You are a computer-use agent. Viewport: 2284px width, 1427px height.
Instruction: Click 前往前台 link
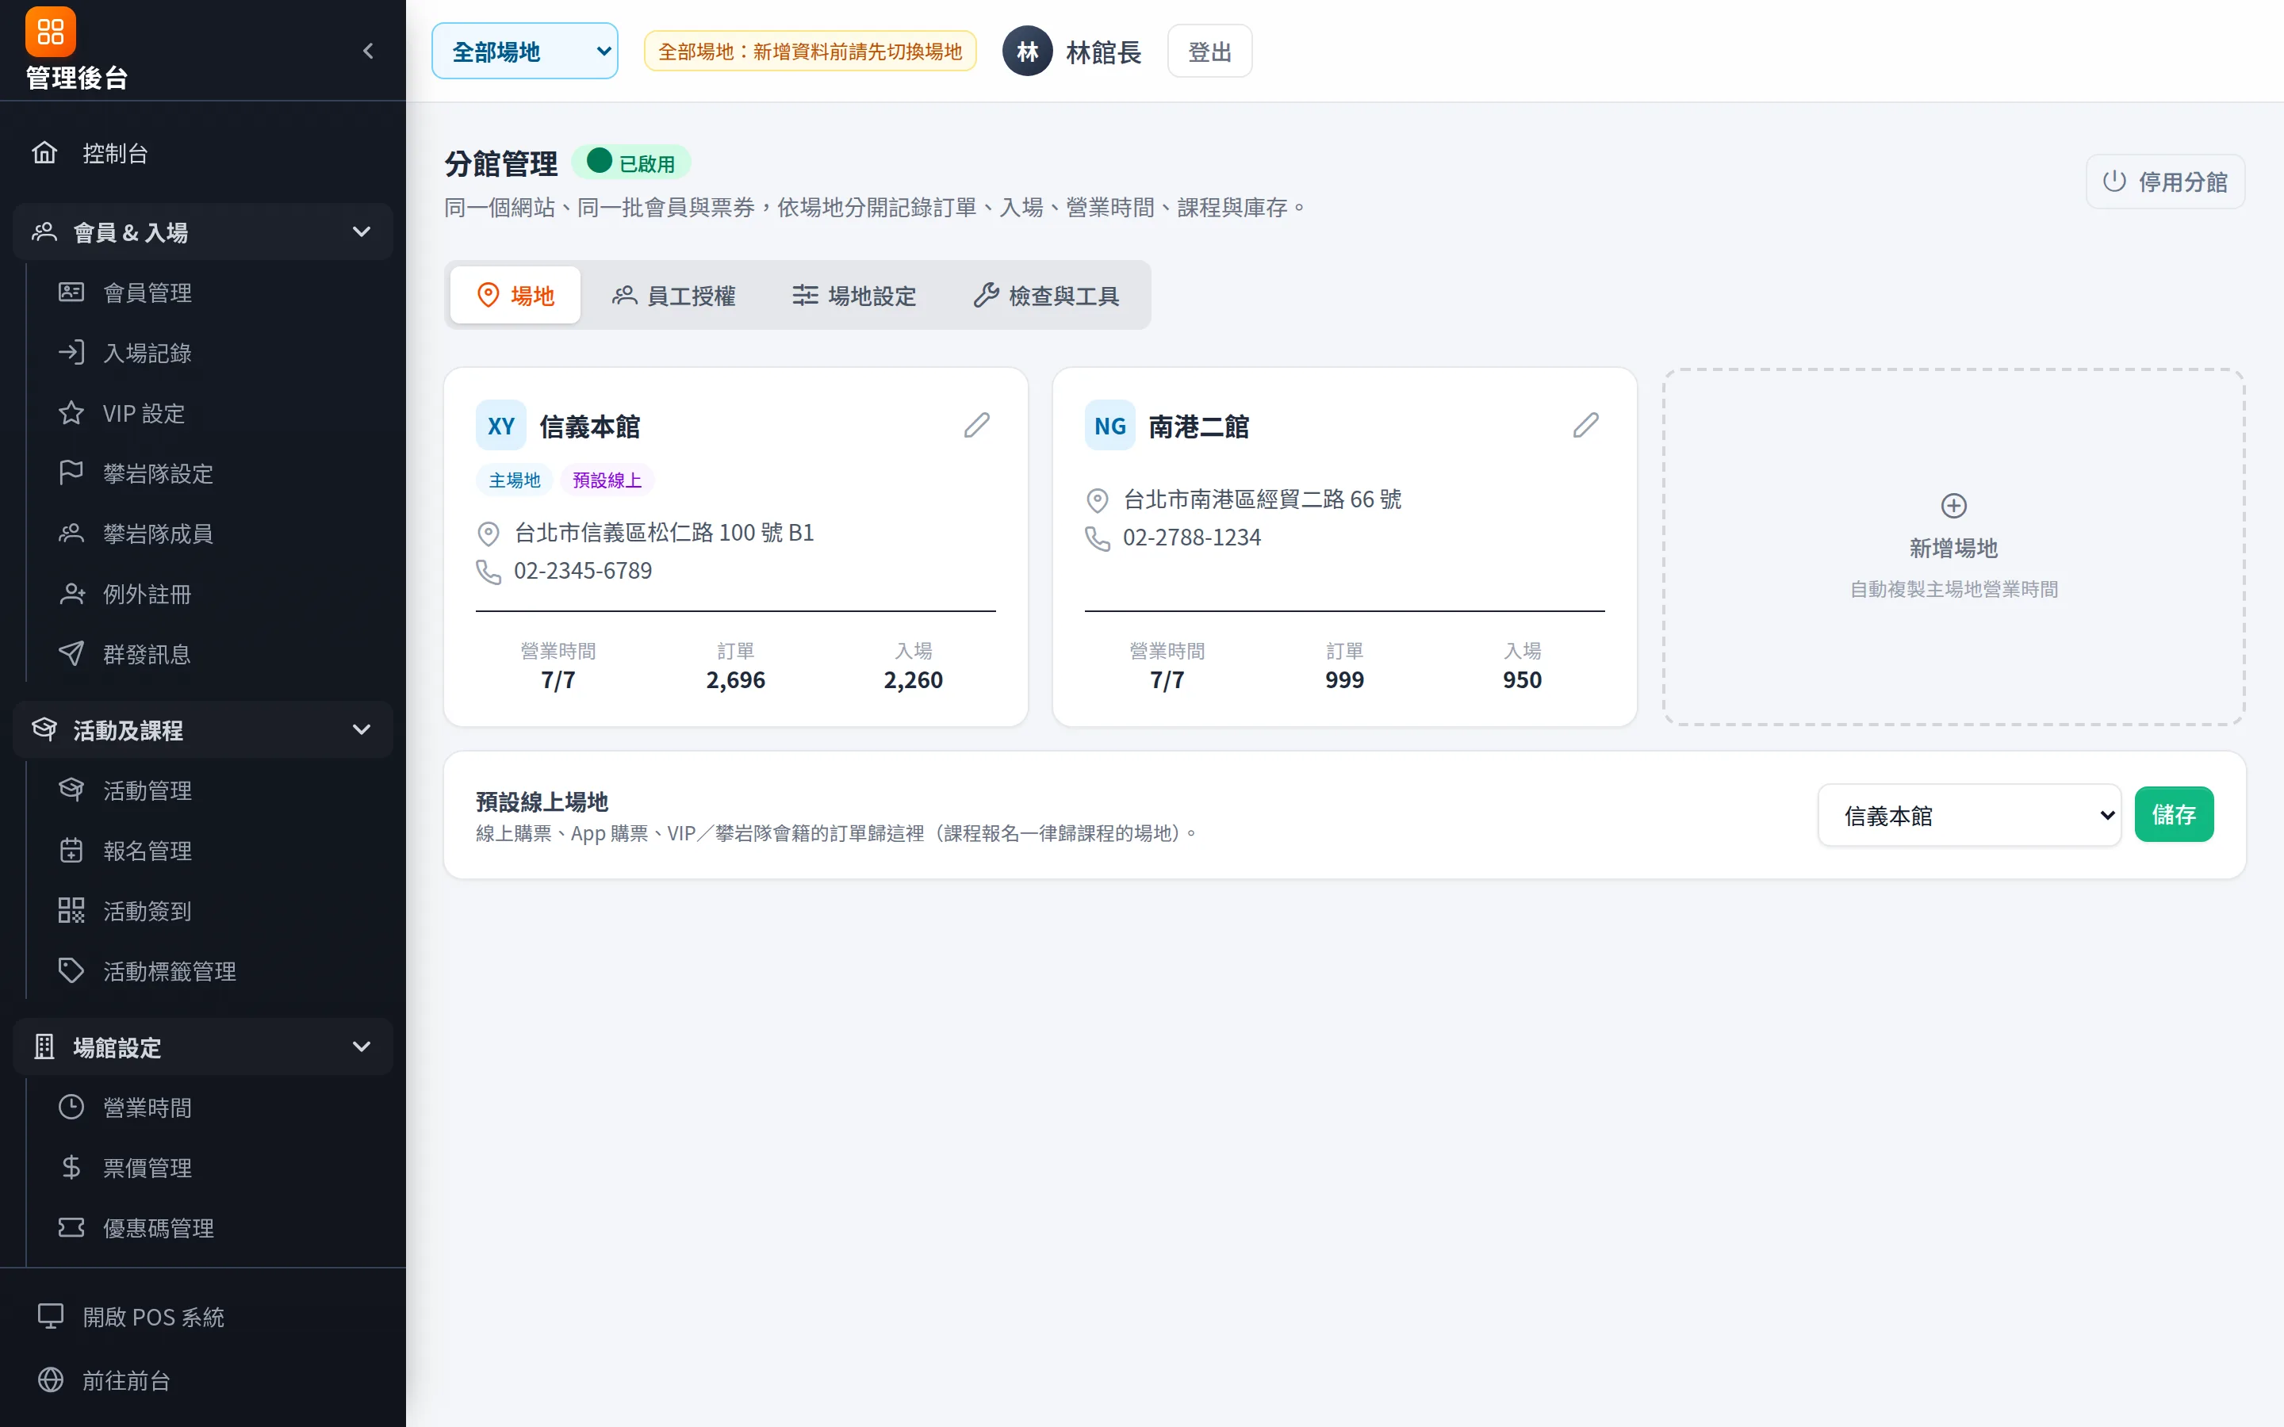pos(203,1379)
